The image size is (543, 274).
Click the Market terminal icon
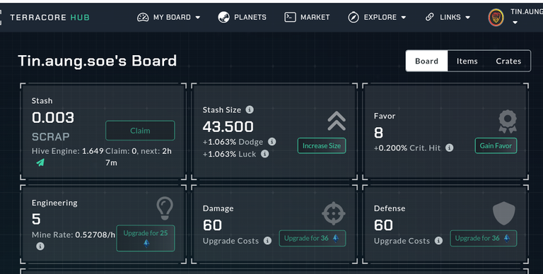(290, 17)
